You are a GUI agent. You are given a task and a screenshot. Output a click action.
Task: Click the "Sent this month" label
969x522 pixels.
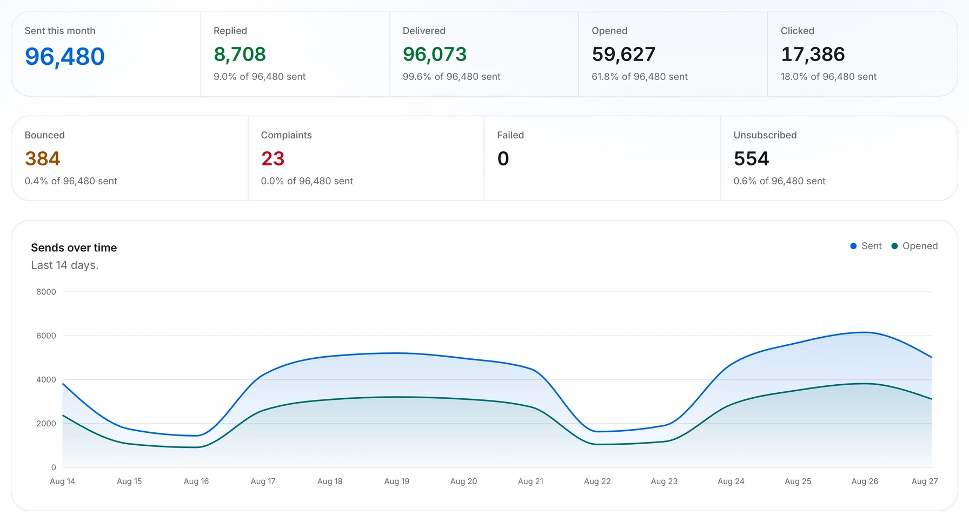tap(60, 31)
